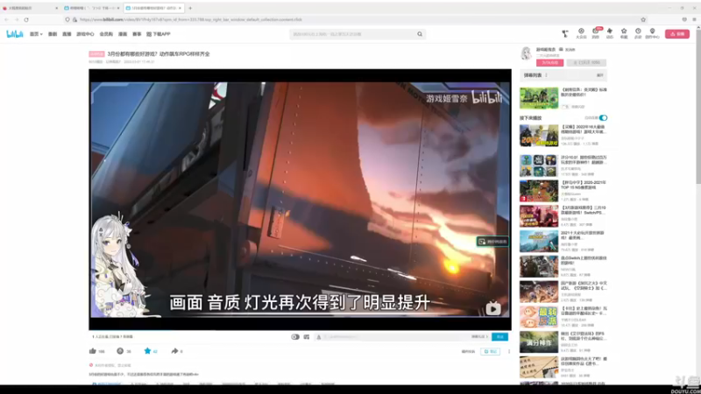This screenshot has width=701, height=394.
Task: Click the browser back arrow
Action: [x=7, y=19]
